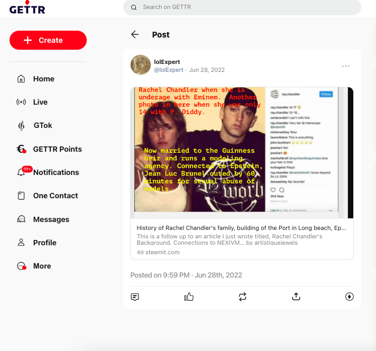Image resolution: width=376 pixels, height=351 pixels.
Task: Go back using the arrow icon
Action: click(135, 34)
